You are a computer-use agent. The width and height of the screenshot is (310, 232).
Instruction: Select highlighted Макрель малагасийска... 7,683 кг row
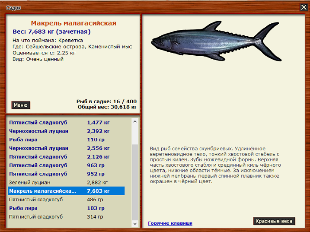click(x=66, y=191)
